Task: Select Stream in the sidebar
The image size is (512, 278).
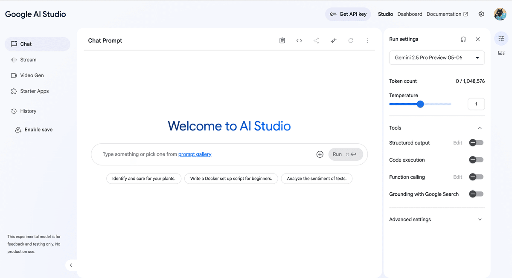Action: coord(28,60)
